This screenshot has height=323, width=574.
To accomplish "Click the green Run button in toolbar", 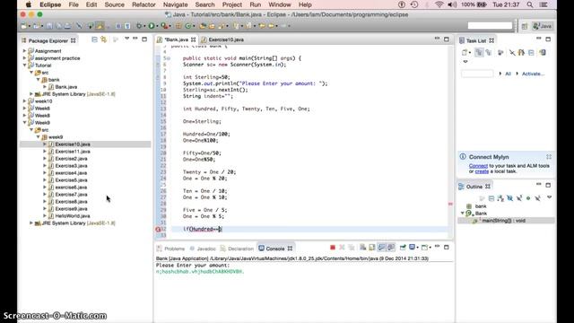I will tap(152, 26).
